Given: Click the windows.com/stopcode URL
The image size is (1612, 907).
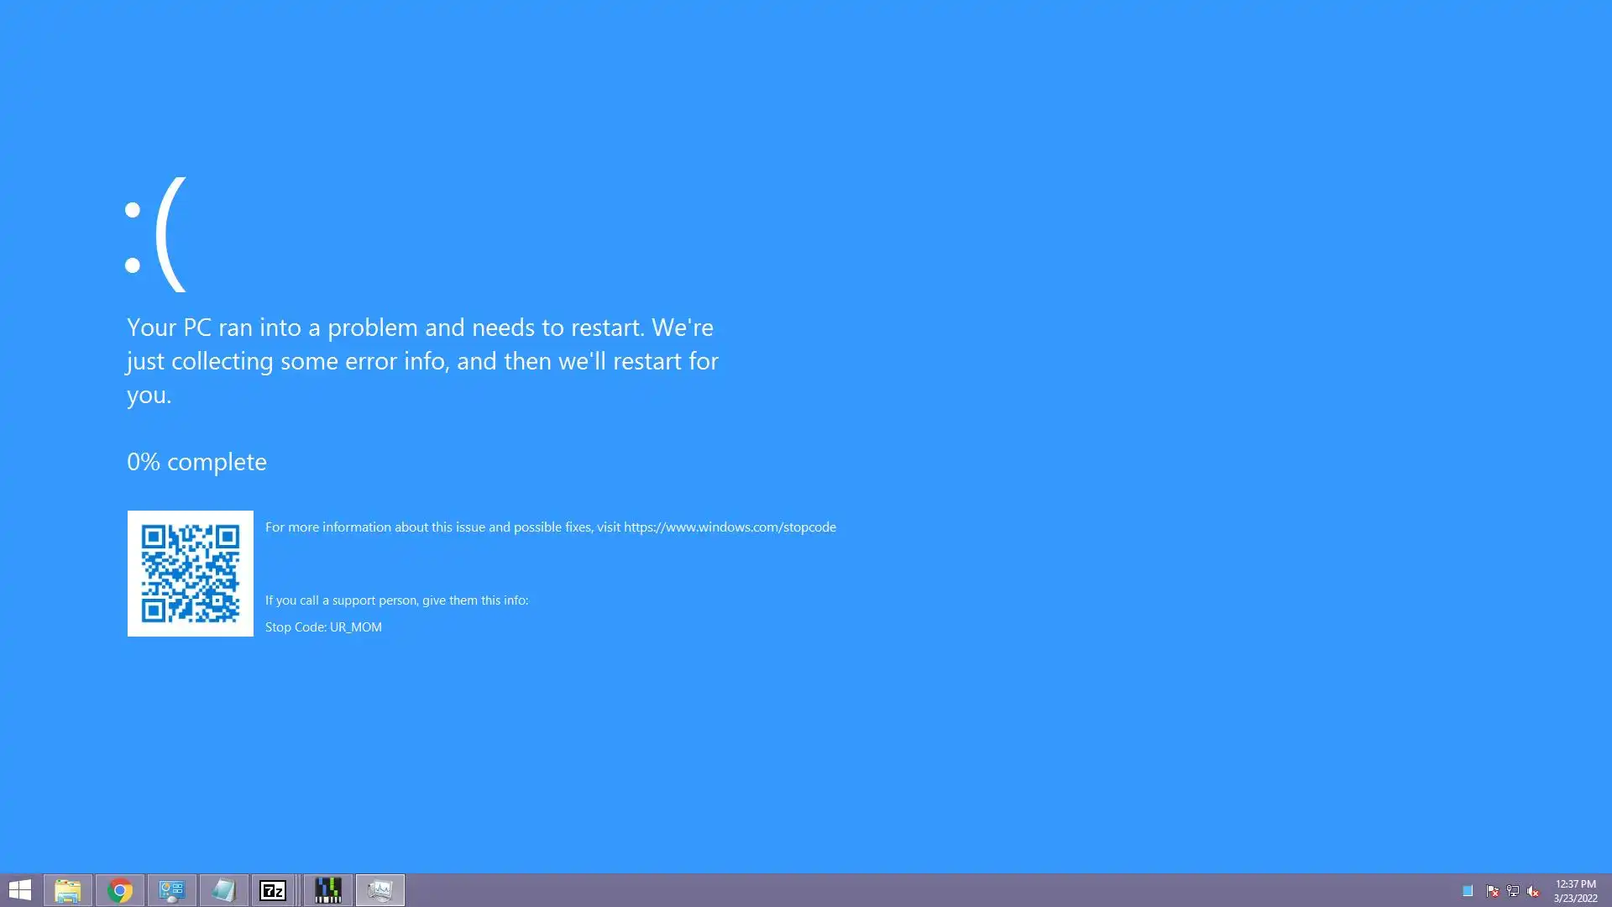Looking at the screenshot, I should coord(729,527).
